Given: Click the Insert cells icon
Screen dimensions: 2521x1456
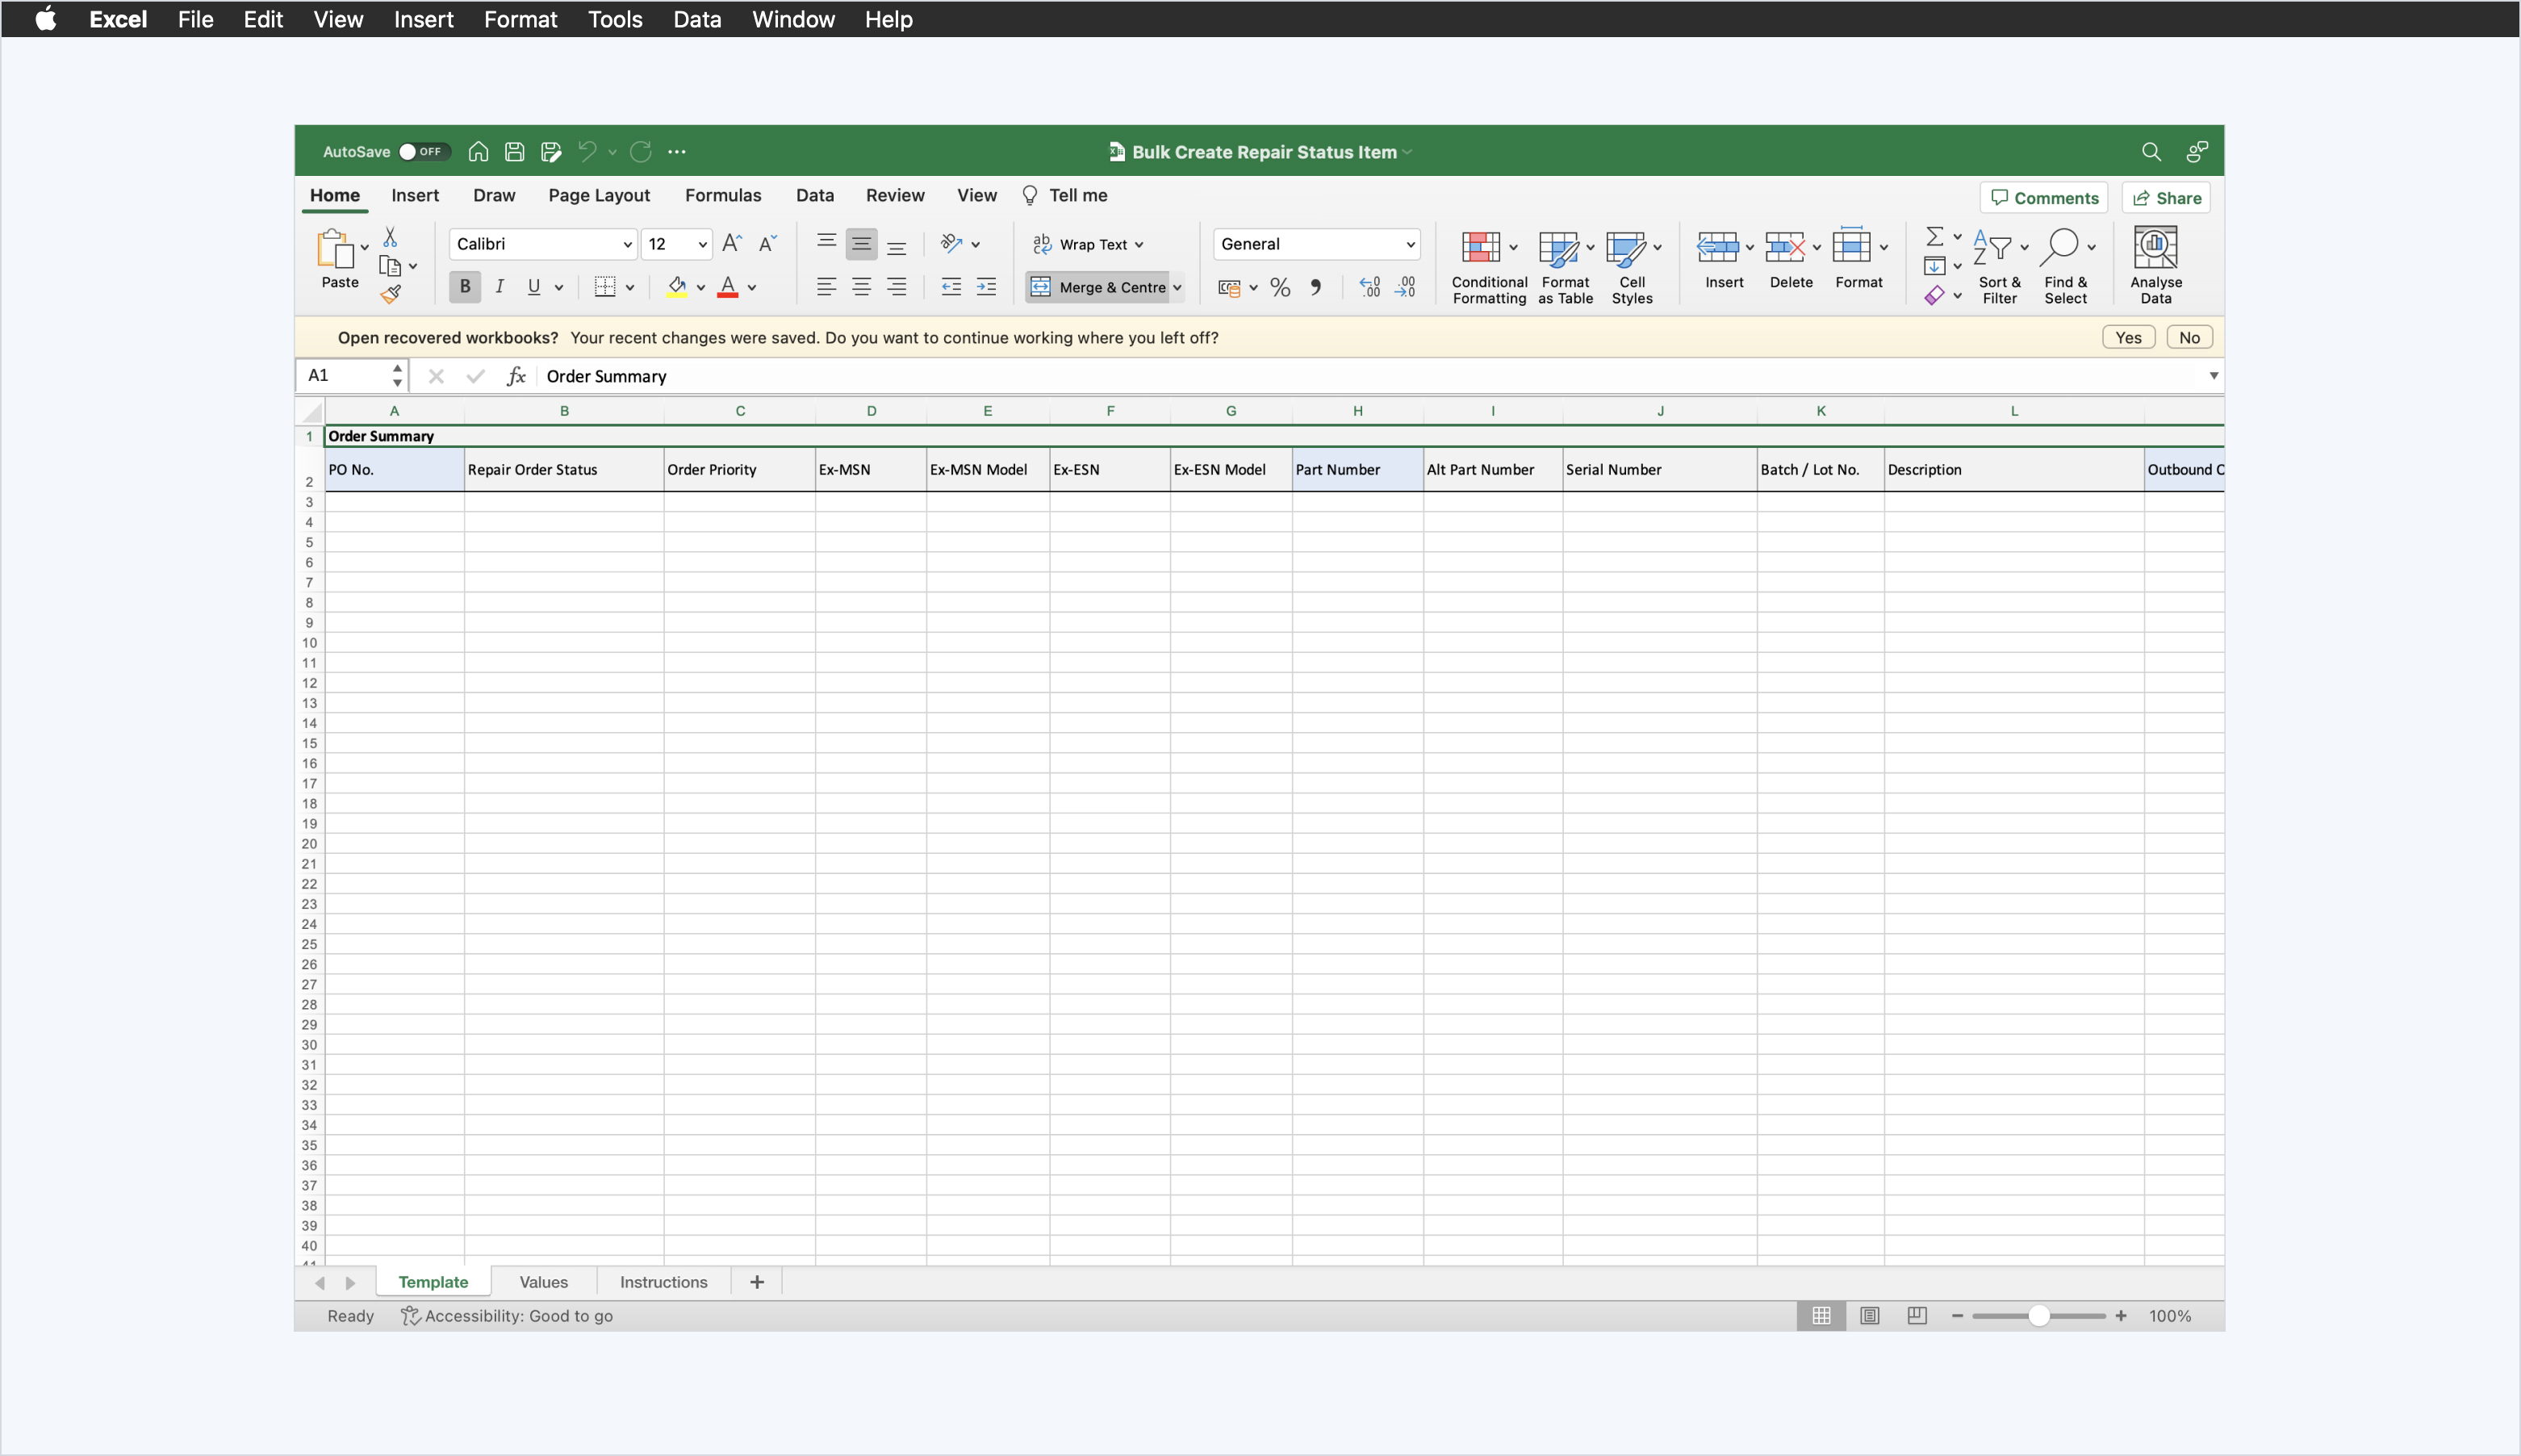Looking at the screenshot, I should point(1717,247).
